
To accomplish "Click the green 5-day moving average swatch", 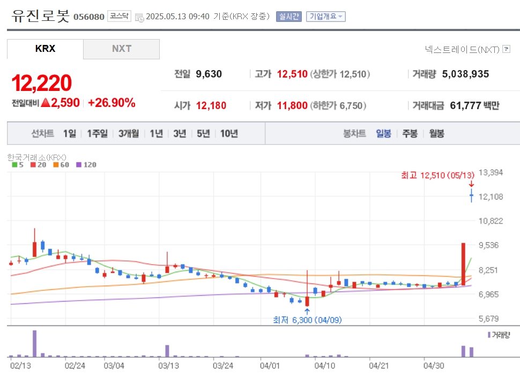I will tap(14, 165).
